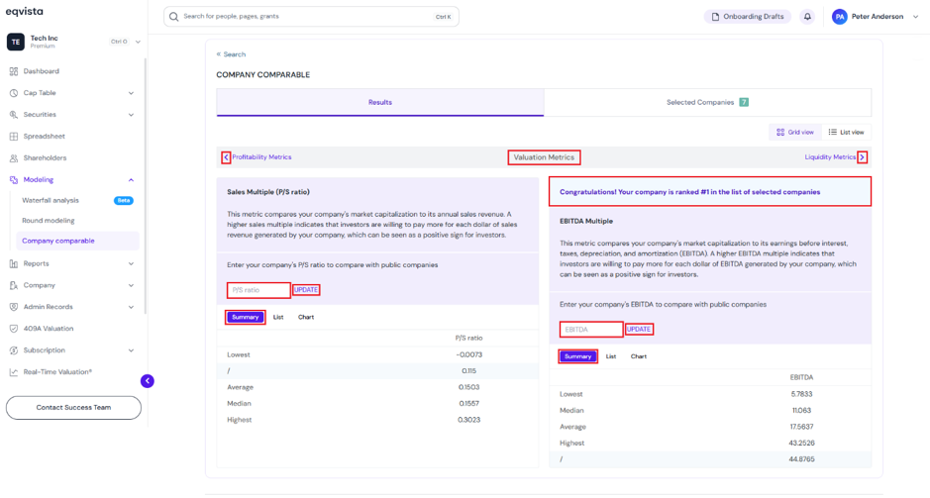Click the TE company logo badge

click(x=16, y=42)
